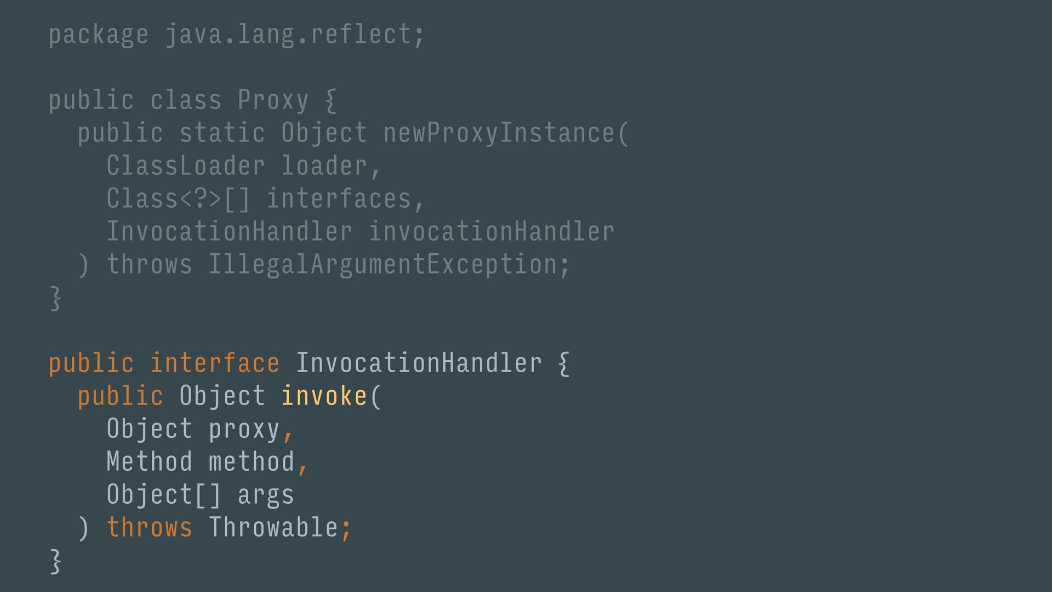This screenshot has height=592, width=1052.
Task: Select the word Proxy in class declaration
Action: (x=273, y=101)
